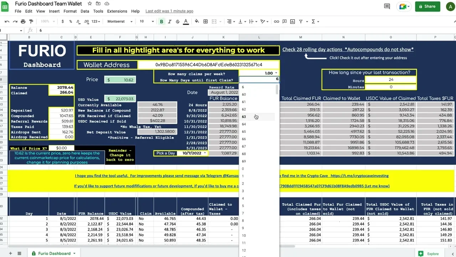Click the Insert chart icon
456x257 pixels.
292,21
